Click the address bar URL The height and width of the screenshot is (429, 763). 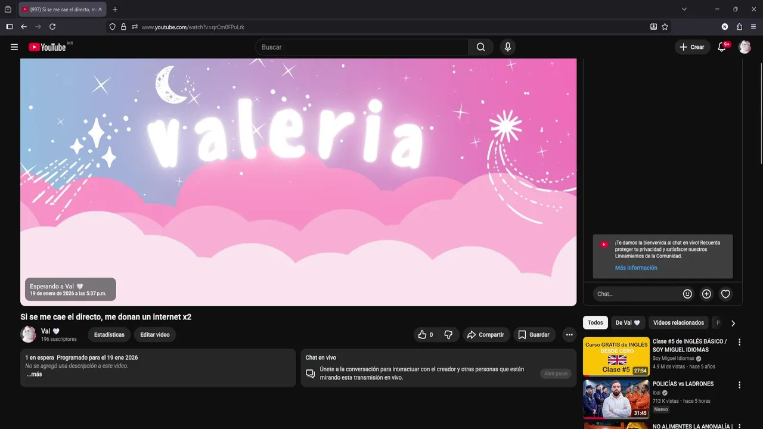point(193,27)
